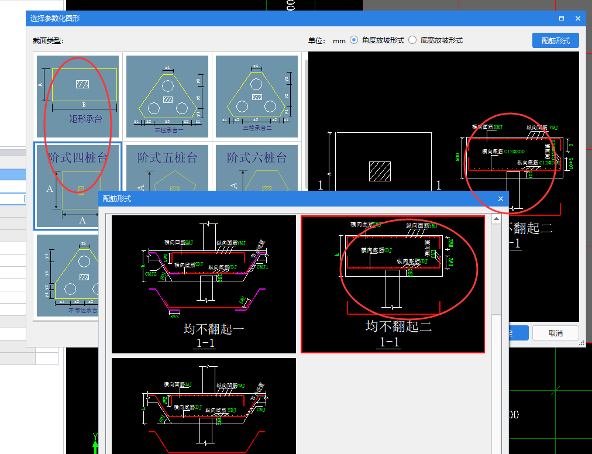Close the 选择参数化图形 dialog

[x=577, y=19]
